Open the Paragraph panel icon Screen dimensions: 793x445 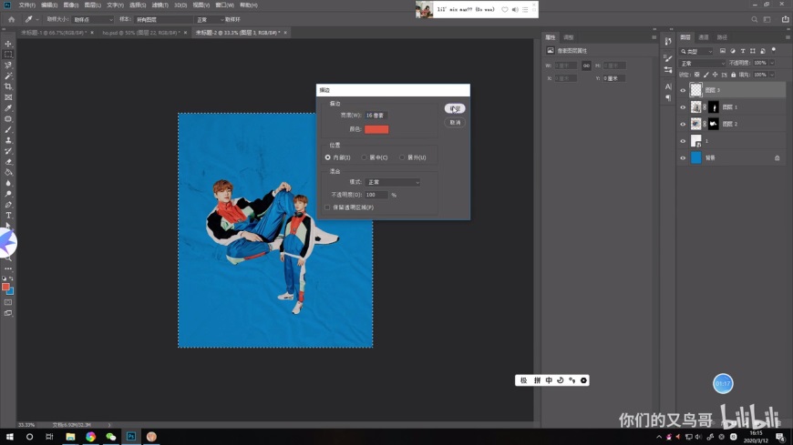pyautogui.click(x=668, y=97)
